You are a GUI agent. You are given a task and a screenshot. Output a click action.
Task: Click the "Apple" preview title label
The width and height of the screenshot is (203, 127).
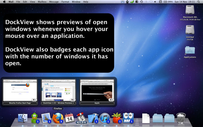tap(97, 103)
